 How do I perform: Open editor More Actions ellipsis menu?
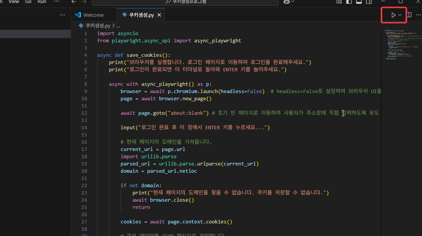[419, 14]
